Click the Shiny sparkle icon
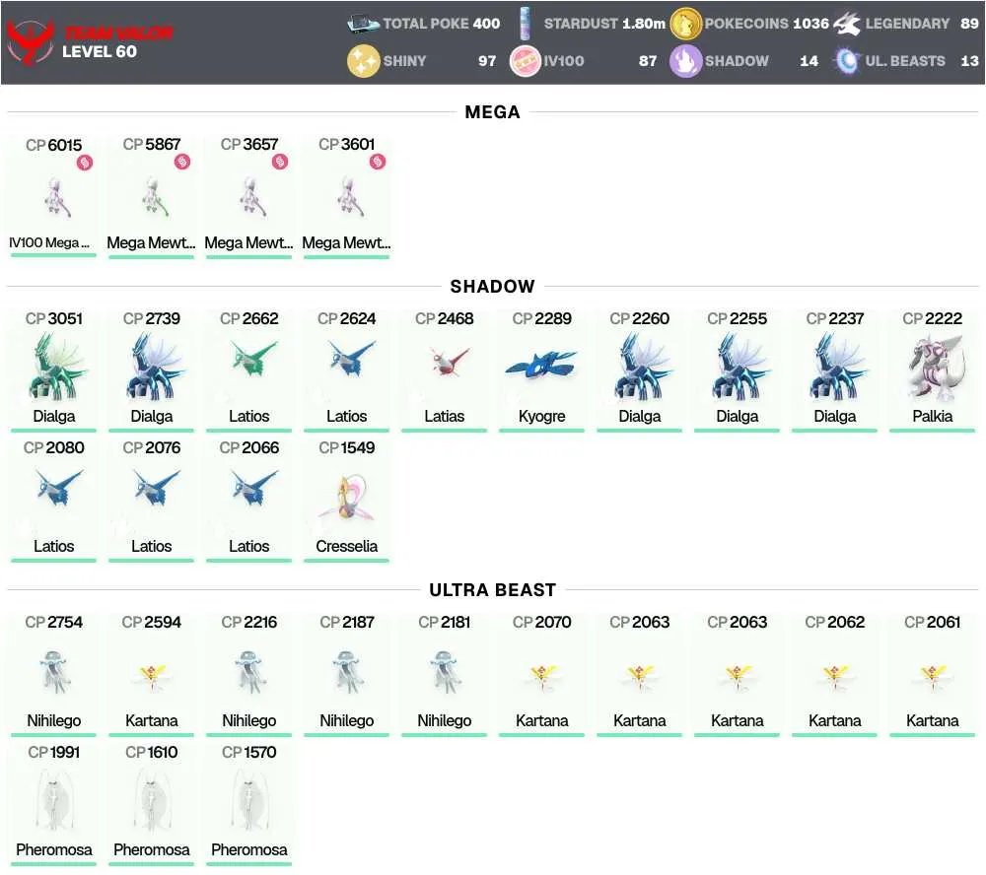Screen dimensions: 986x875 tap(364, 61)
